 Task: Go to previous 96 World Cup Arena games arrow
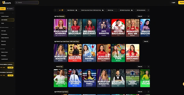click(x=145, y=92)
